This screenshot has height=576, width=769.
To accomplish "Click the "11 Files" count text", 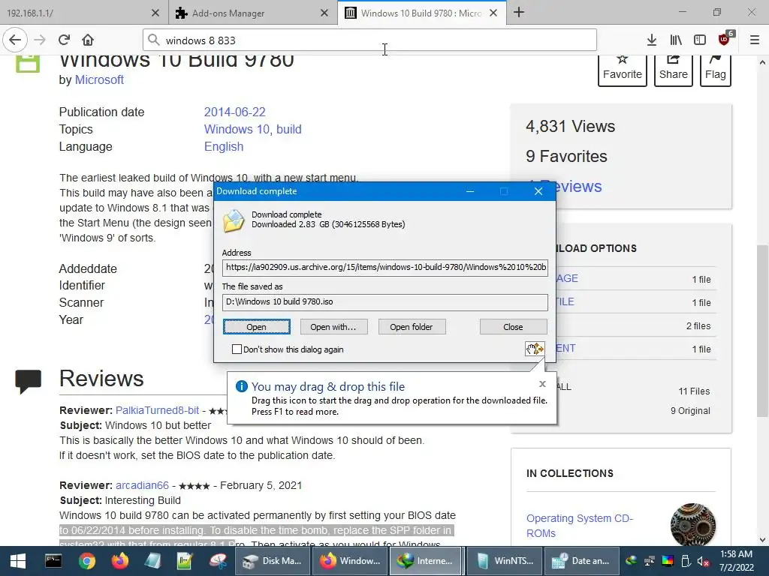I will tap(694, 391).
